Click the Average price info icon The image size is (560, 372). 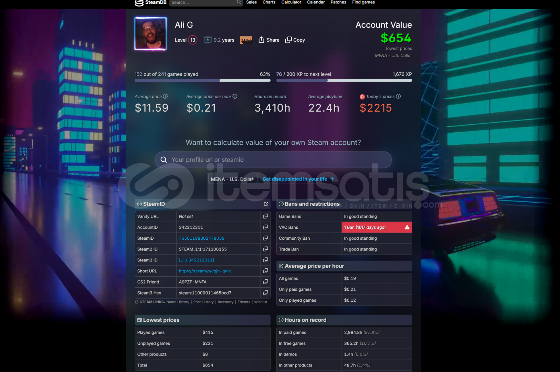click(165, 96)
